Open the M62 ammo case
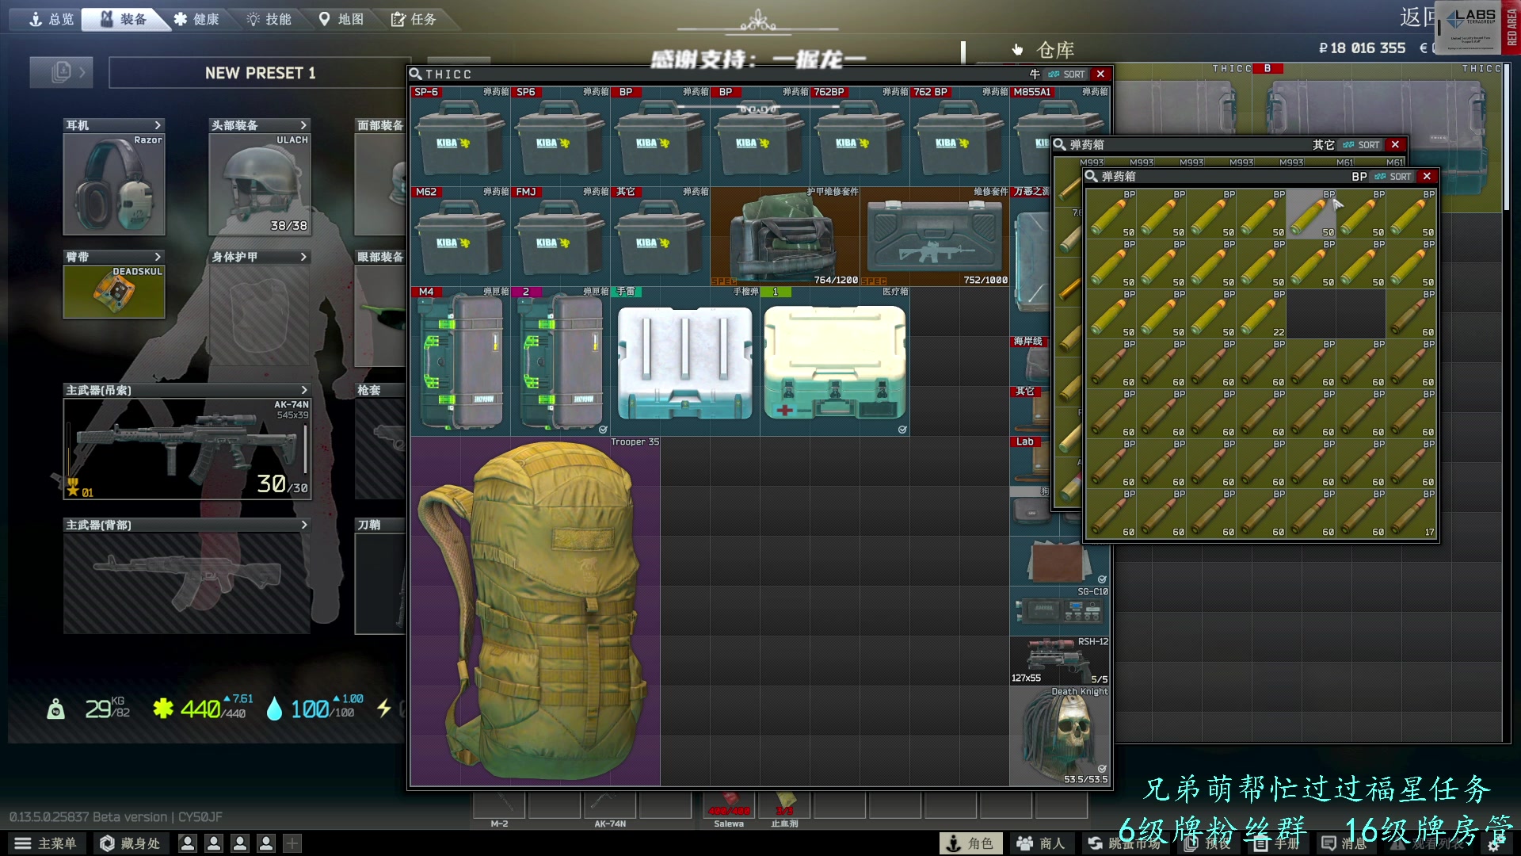The height and width of the screenshot is (856, 1521). (460, 236)
